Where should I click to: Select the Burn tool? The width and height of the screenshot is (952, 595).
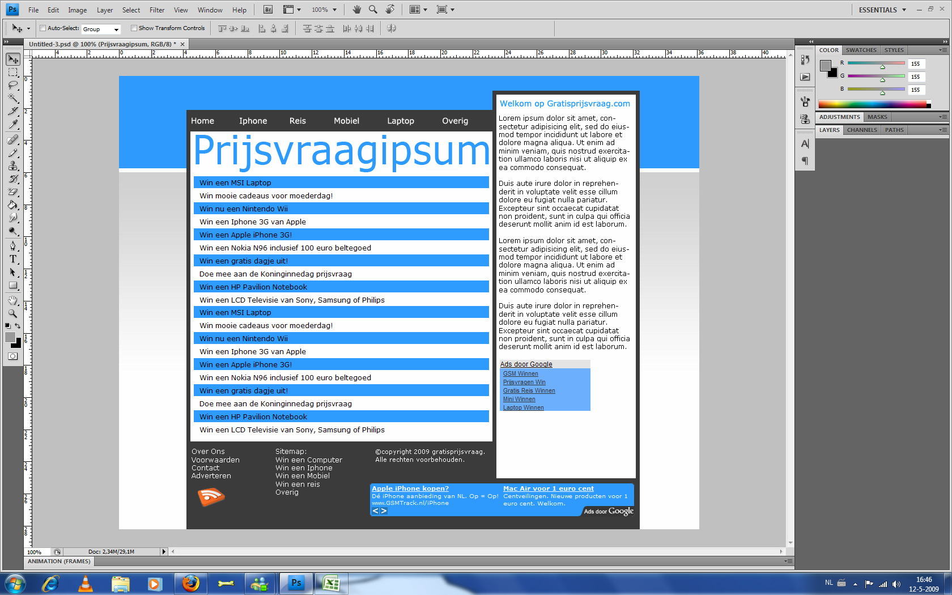[x=13, y=231]
